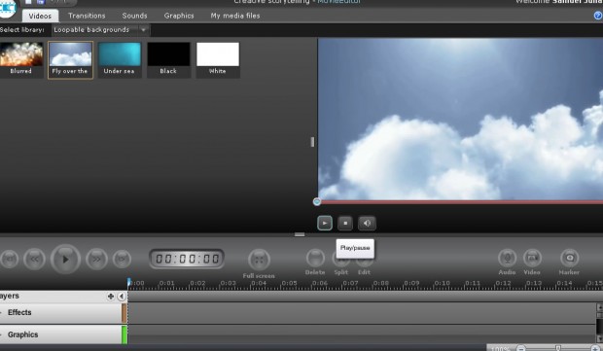Screen dimensions: 603x351
Task: Click the preview progress bar handle
Action: tap(316, 201)
